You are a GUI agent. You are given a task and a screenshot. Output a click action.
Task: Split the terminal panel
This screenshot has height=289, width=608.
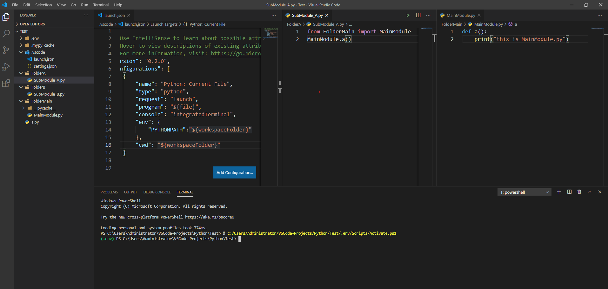tap(569, 192)
